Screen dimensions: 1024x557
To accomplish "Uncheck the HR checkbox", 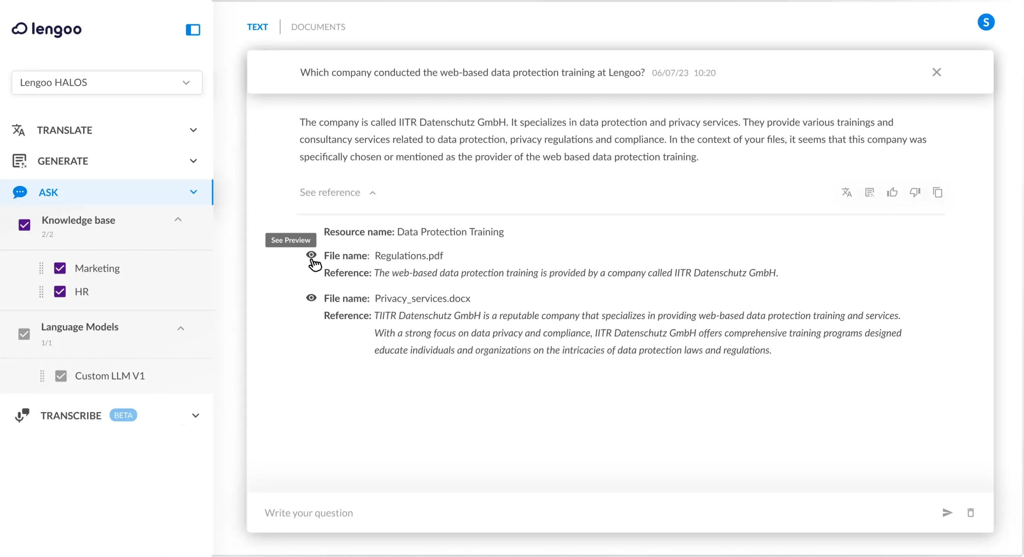I will coord(60,291).
